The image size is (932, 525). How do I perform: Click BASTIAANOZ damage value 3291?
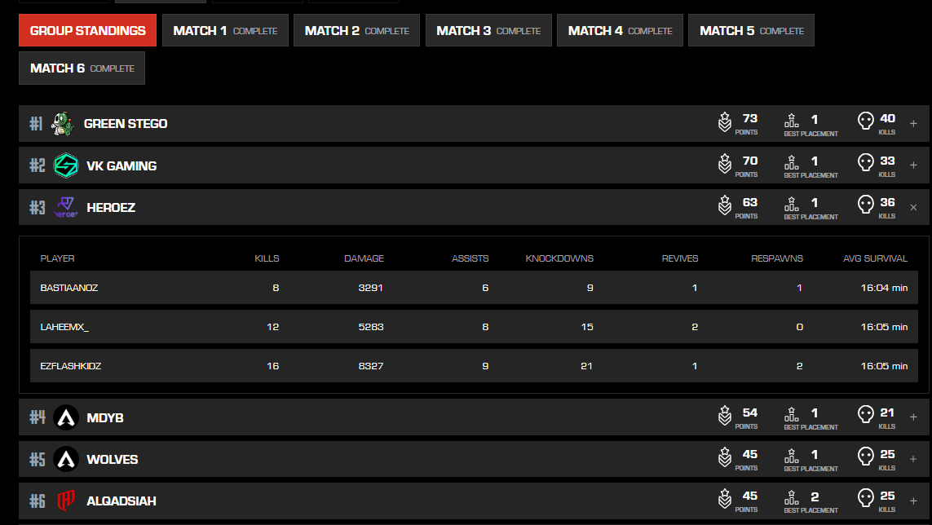[x=371, y=288]
